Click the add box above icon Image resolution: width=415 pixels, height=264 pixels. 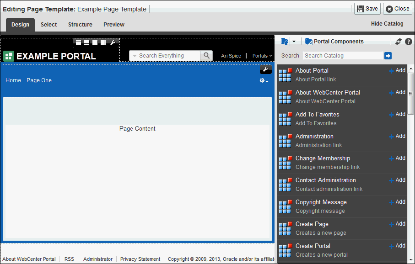[78, 42]
